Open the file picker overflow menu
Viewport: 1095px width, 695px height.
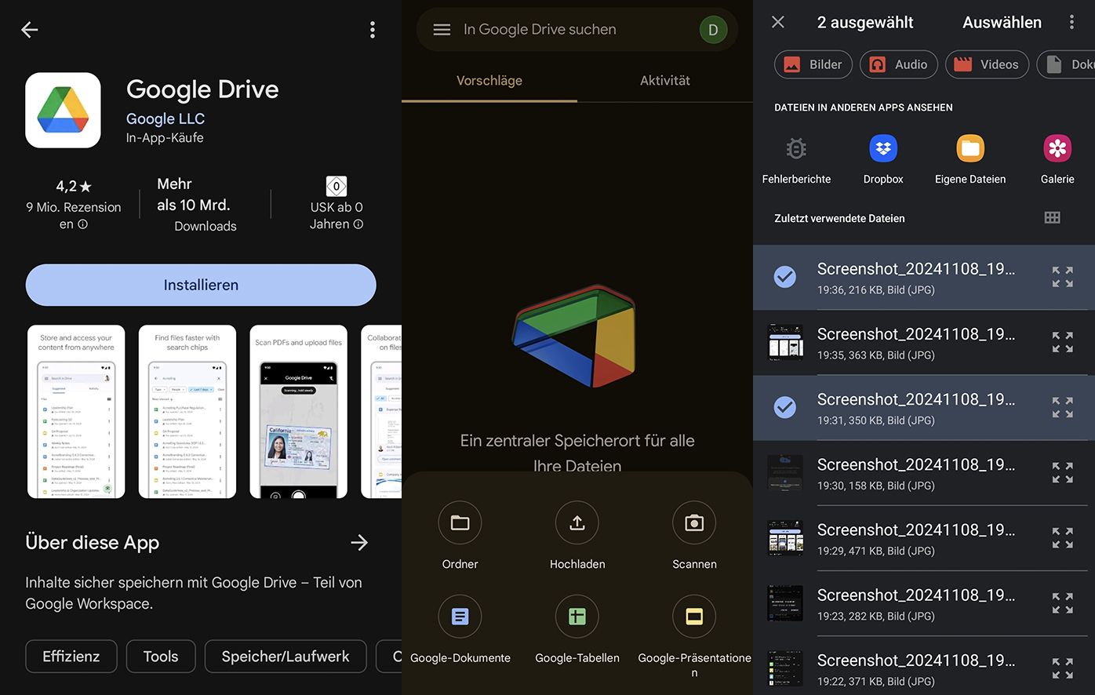[x=1071, y=22]
